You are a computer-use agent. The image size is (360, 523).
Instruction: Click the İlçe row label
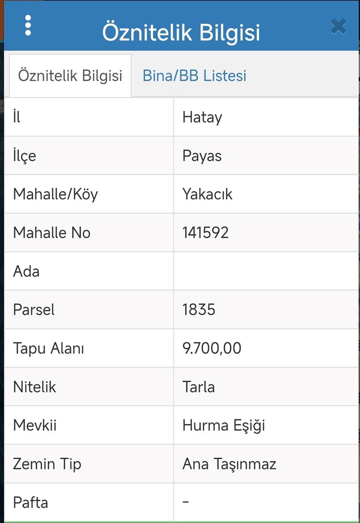coord(24,156)
